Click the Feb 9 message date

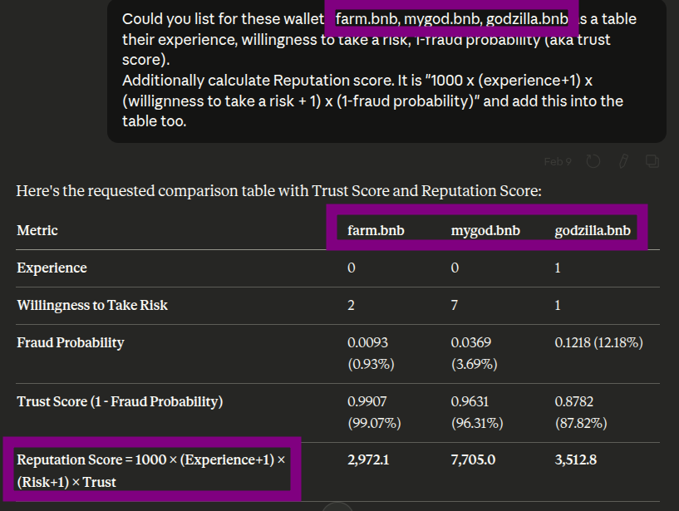click(x=558, y=162)
